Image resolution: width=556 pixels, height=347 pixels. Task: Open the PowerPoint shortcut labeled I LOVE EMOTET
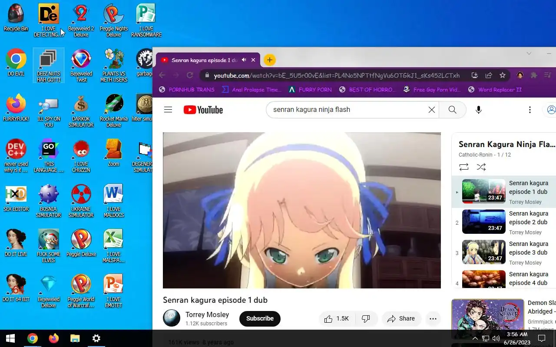[x=114, y=291]
